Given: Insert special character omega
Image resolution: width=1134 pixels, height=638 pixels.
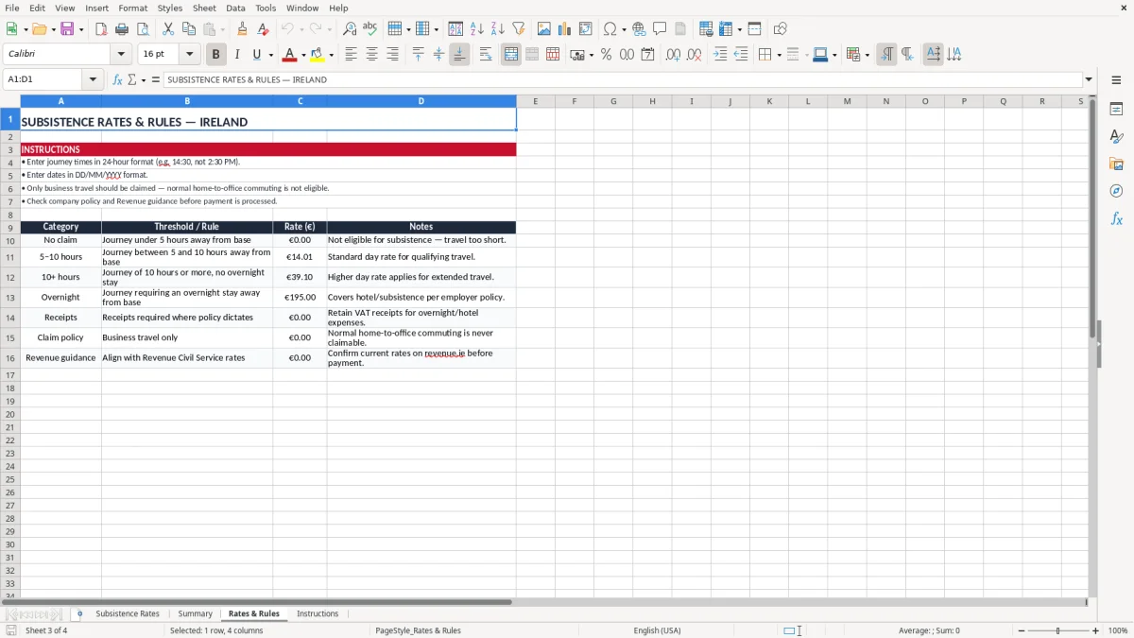Looking at the screenshot, I should (x=610, y=29).
